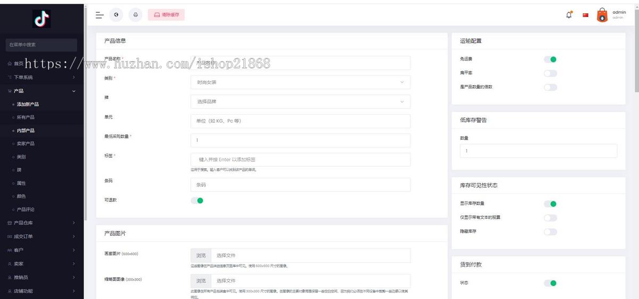The image size is (639, 299).
Task: Click the 缩略图图像 选择文件 field
Action: [x=310, y=280]
